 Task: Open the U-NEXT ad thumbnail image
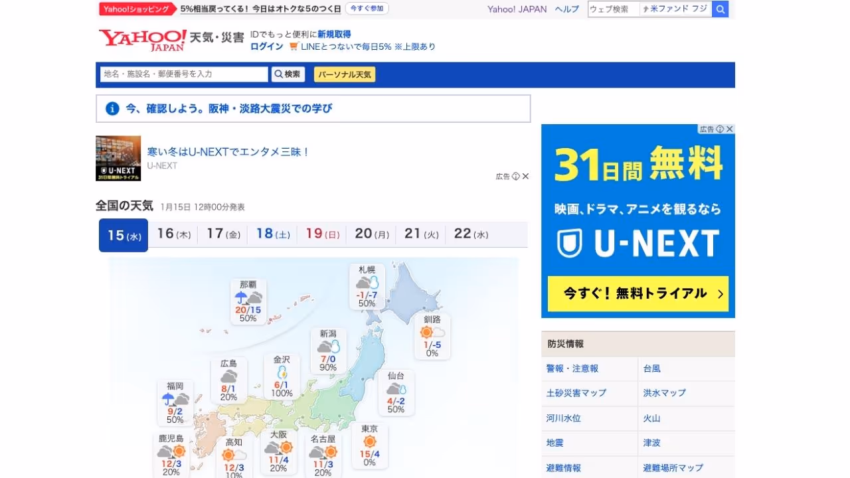pos(118,159)
